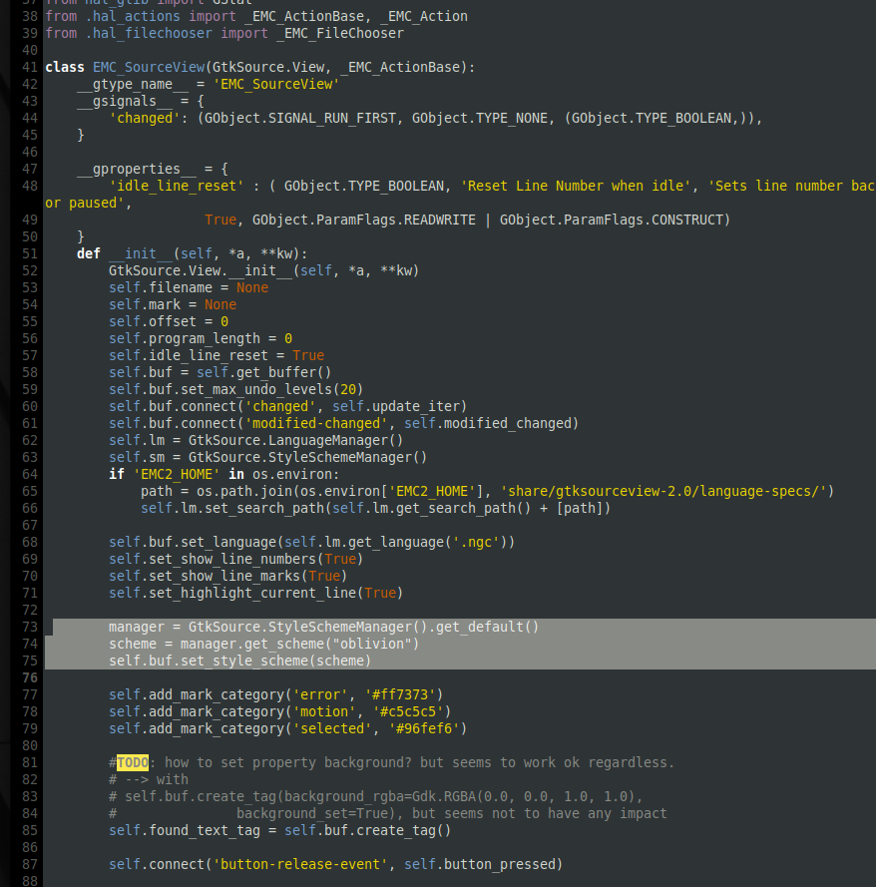876x887 pixels.
Task: Click GtkSource.StyleSchemeManager() on line 63
Action: (x=307, y=458)
